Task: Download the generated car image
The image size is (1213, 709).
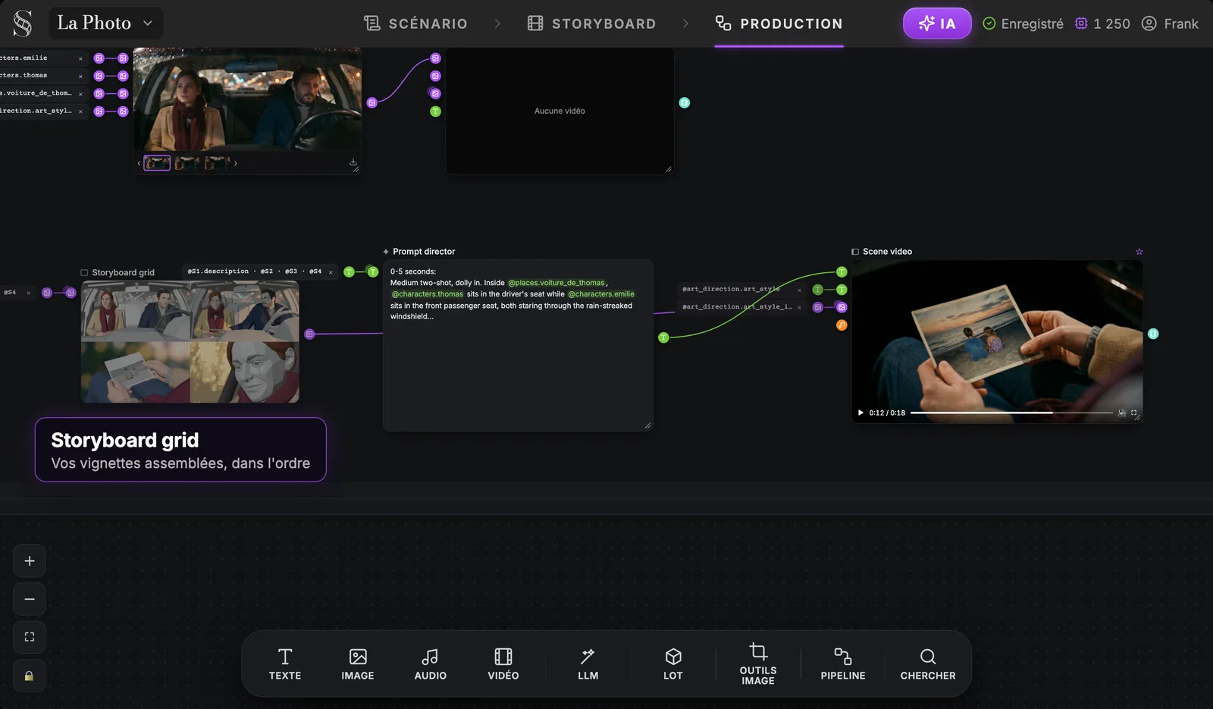Action: 353,162
